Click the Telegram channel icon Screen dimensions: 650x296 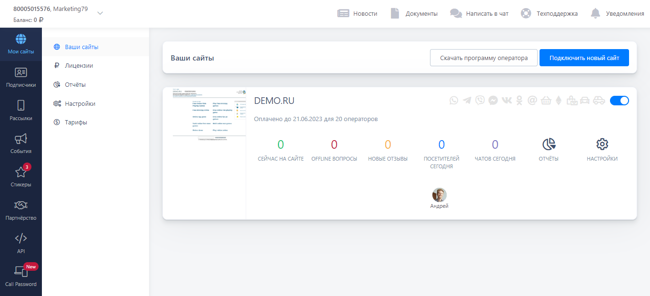tap(467, 101)
